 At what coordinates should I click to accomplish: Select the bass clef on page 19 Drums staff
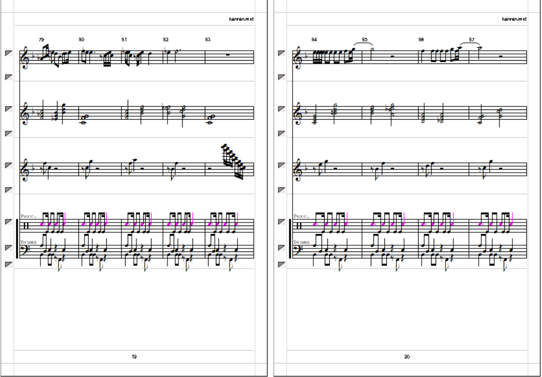pyautogui.click(x=24, y=250)
